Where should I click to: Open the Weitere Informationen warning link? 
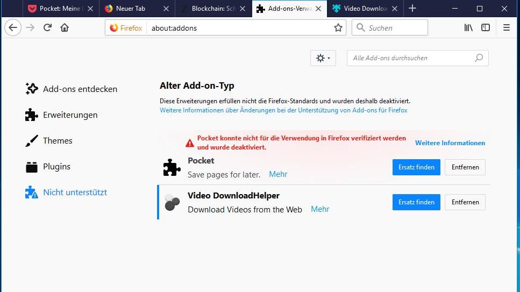(450, 143)
